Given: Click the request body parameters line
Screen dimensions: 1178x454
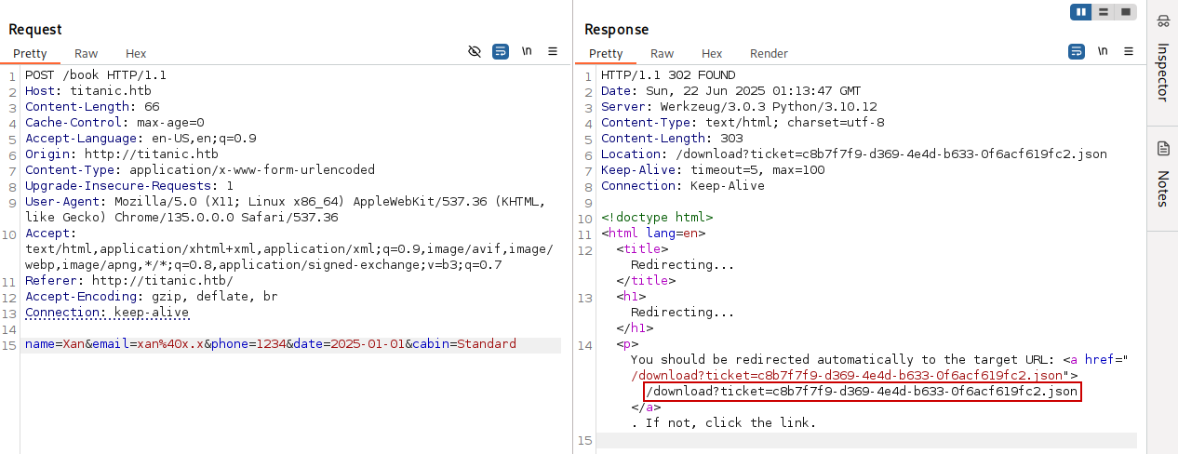Looking at the screenshot, I should click(x=270, y=344).
